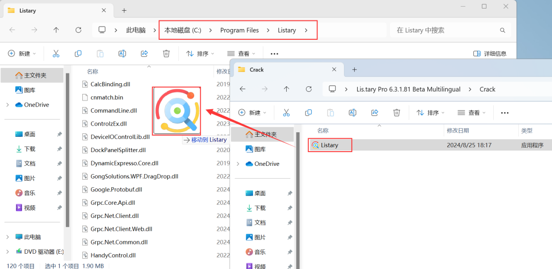Click Cut icon in Crack window toolbar
This screenshot has height=269, width=552.
pyautogui.click(x=286, y=112)
